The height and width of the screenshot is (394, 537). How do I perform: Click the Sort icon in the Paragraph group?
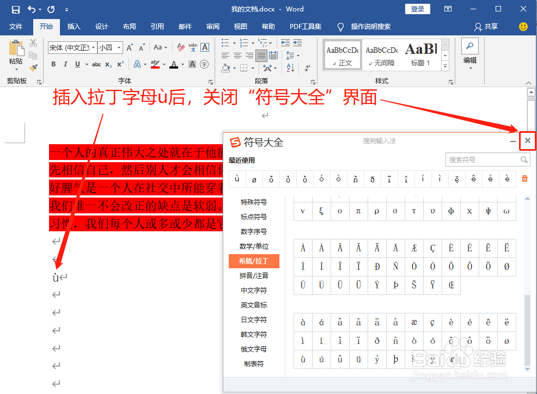pos(290,67)
